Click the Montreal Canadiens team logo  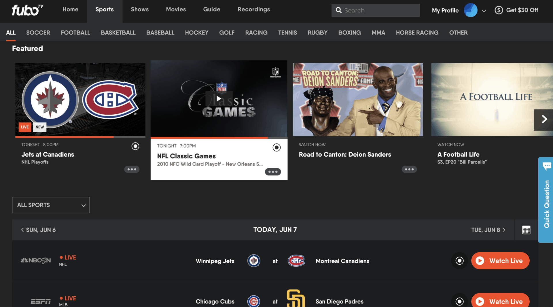pos(296,261)
